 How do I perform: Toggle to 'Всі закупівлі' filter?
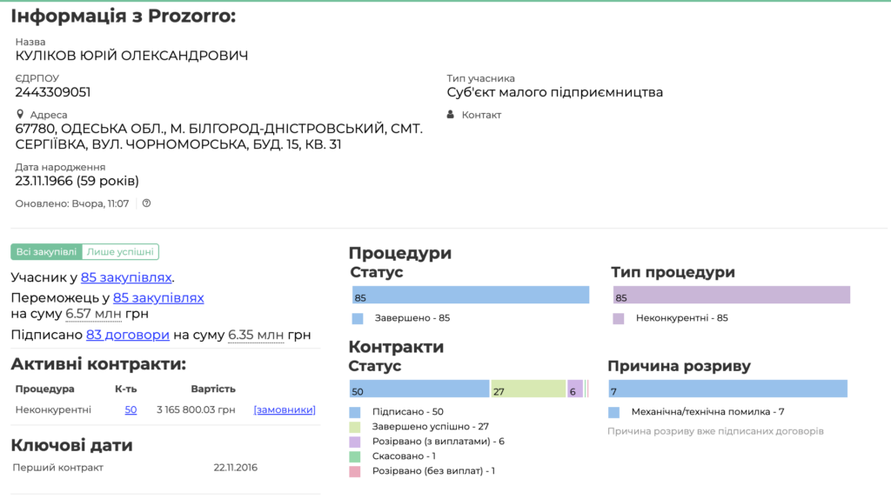pyautogui.click(x=46, y=252)
